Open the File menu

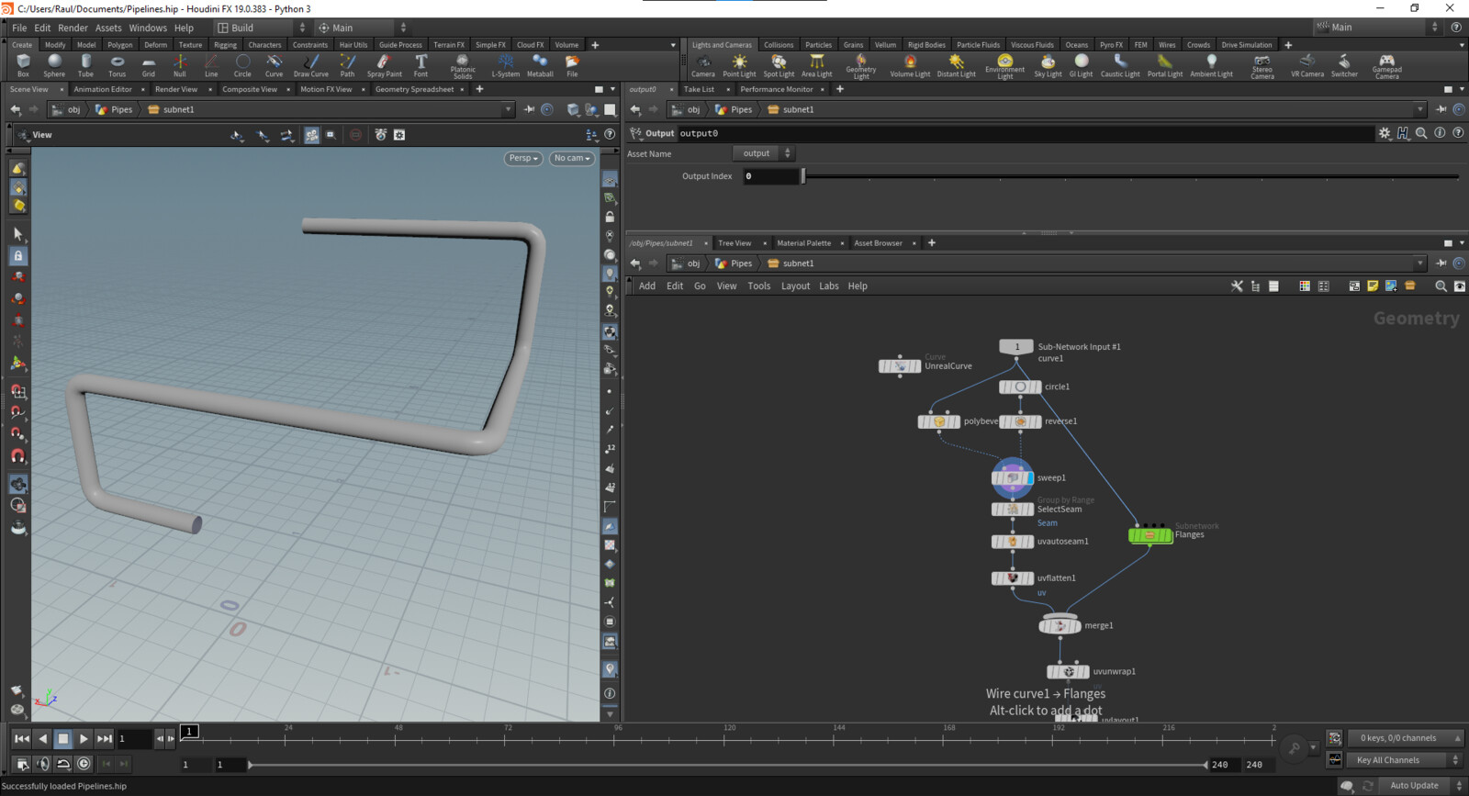coord(19,28)
